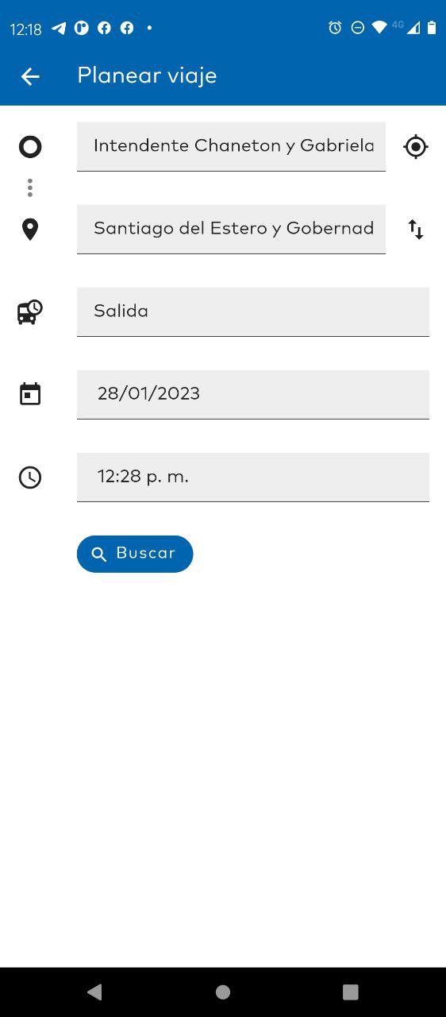This screenshot has width=446, height=1017.
Task: Tap Android back navigation triangle
Action: click(x=95, y=992)
